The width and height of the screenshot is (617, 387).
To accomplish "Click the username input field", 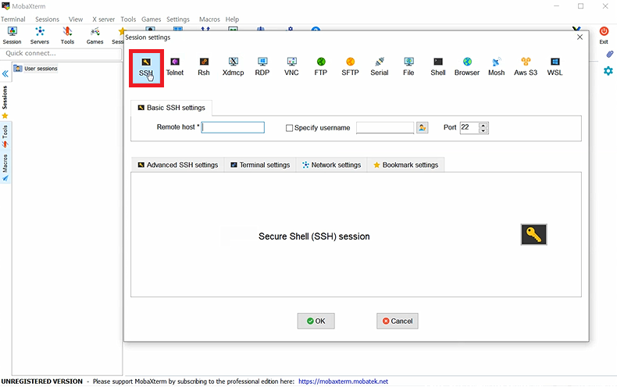I will (x=385, y=127).
